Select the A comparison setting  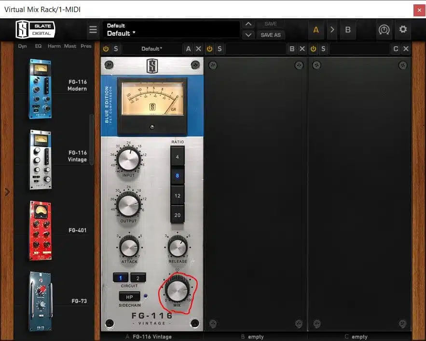pos(316,29)
